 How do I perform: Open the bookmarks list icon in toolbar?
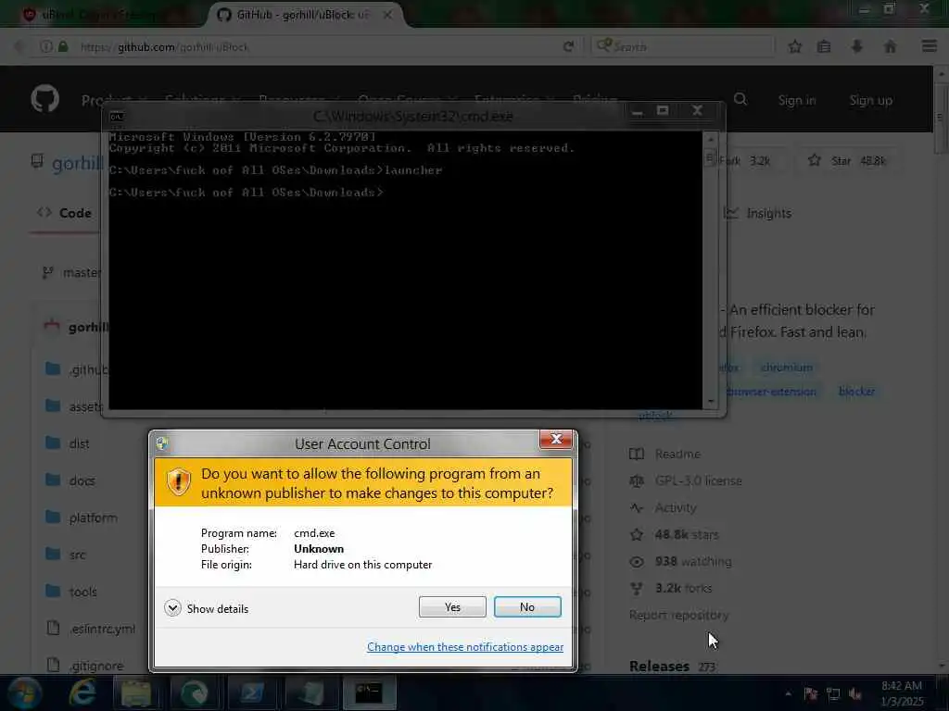pyautogui.click(x=824, y=46)
